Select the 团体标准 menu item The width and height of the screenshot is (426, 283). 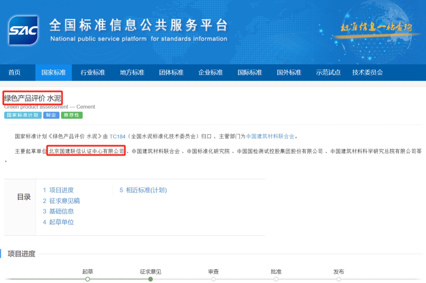pyautogui.click(x=171, y=72)
